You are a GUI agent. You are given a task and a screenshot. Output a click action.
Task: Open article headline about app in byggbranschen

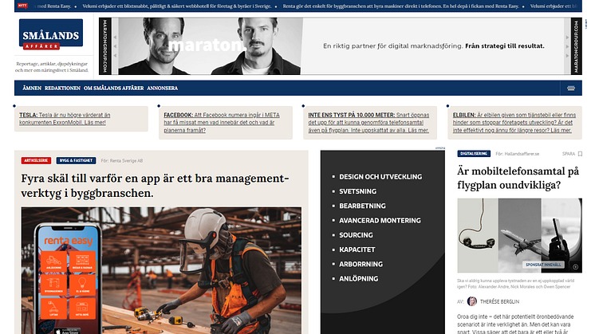tap(155, 185)
